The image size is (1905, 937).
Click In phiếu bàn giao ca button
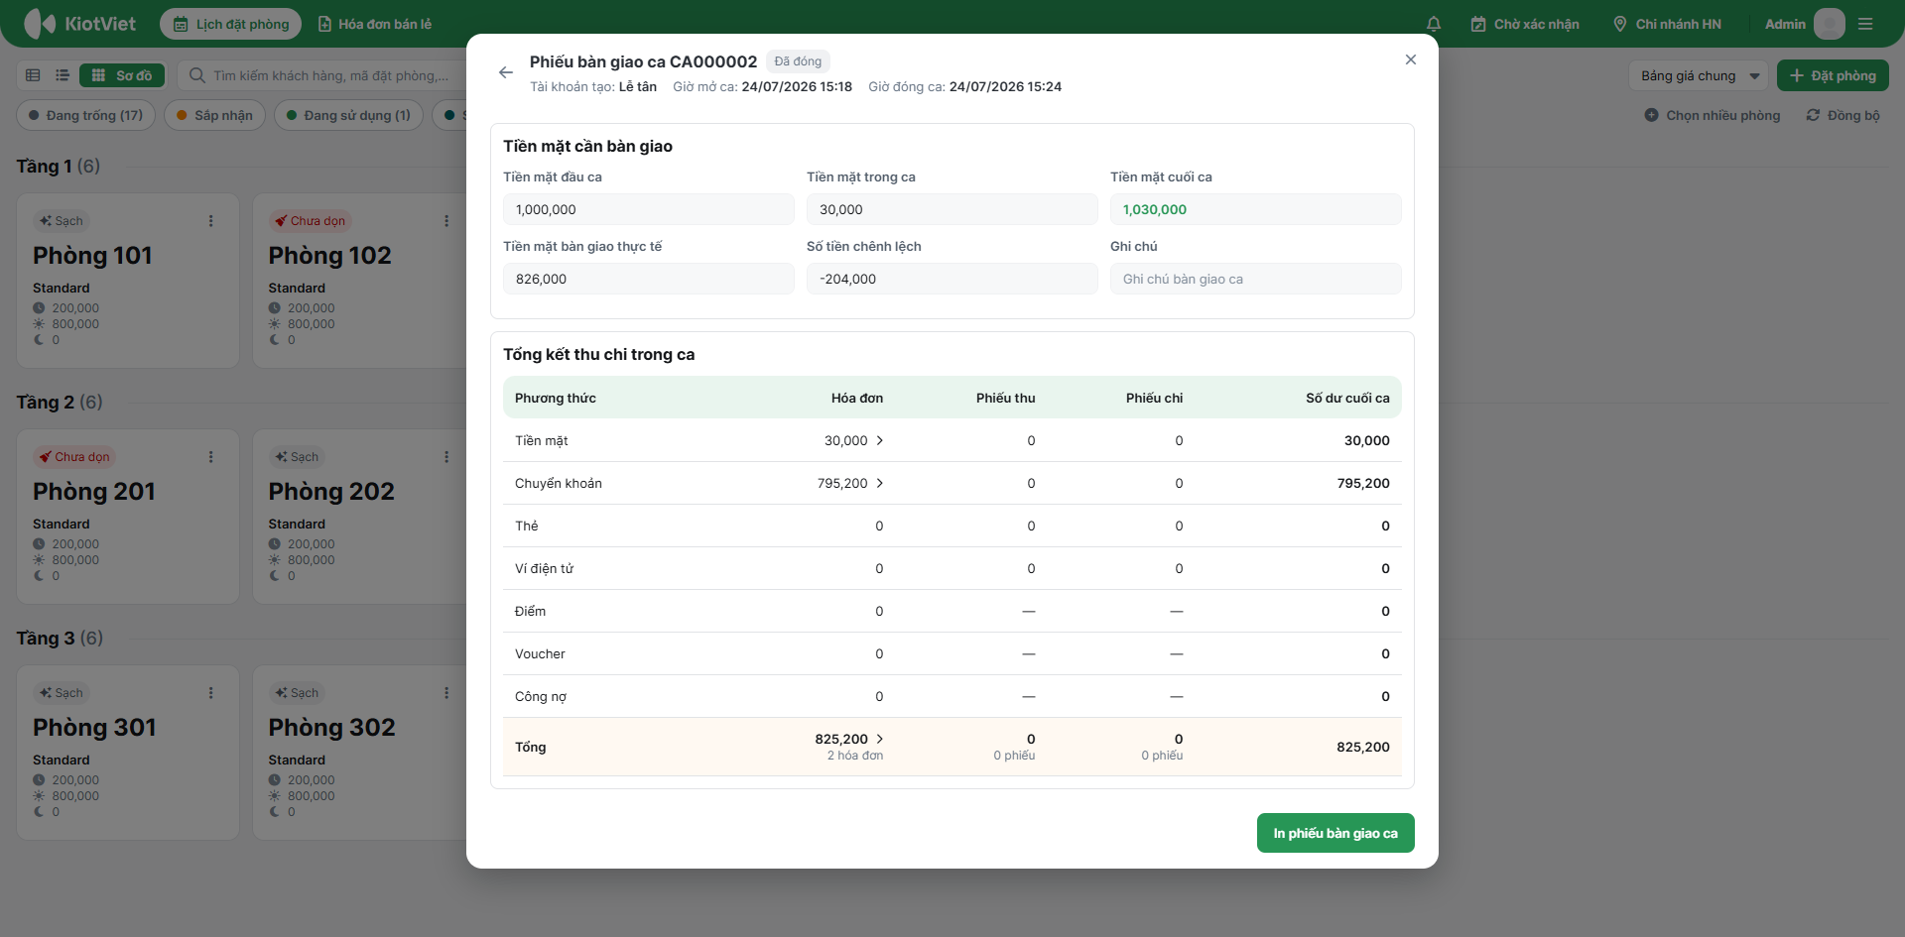click(1335, 833)
